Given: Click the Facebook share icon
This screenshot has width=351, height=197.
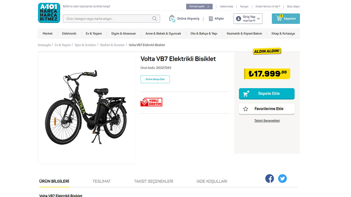Looking at the screenshot, I should point(270,179).
